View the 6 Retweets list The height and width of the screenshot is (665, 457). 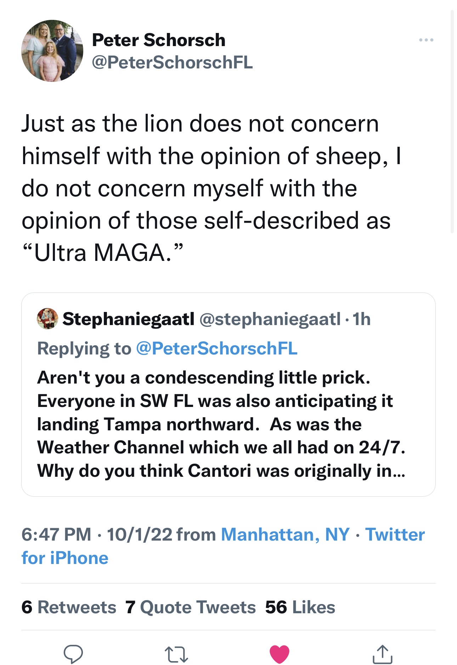(x=69, y=607)
